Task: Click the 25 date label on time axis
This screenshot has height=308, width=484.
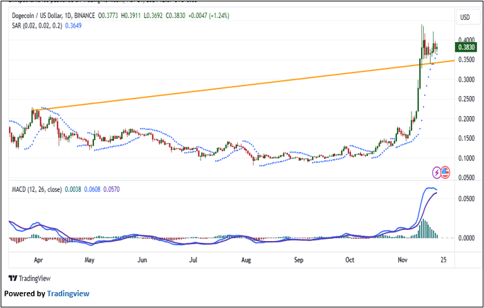Action: pyautogui.click(x=444, y=260)
